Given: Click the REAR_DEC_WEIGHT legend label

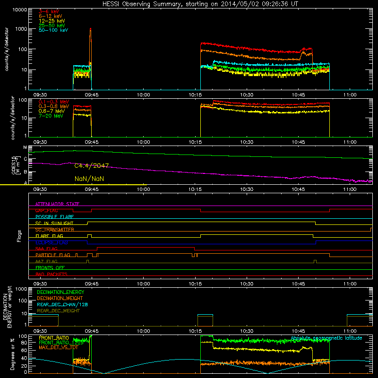Looking at the screenshot, I should point(58,311).
